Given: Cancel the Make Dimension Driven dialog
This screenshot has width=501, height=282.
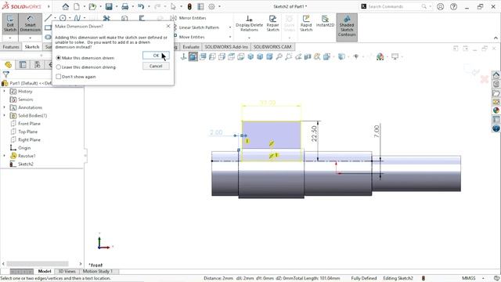Looking at the screenshot, I should click(x=156, y=66).
